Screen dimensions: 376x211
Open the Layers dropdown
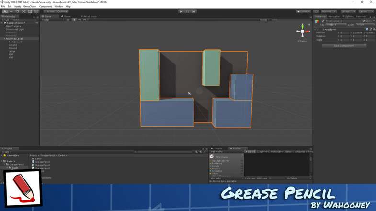348,11
